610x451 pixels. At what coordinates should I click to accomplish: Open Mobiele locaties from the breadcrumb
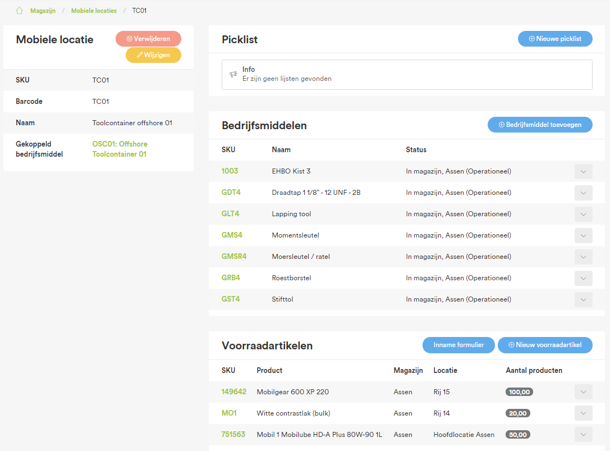pyautogui.click(x=93, y=10)
